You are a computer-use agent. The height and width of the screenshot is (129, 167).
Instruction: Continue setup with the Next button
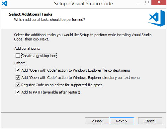[122, 121]
